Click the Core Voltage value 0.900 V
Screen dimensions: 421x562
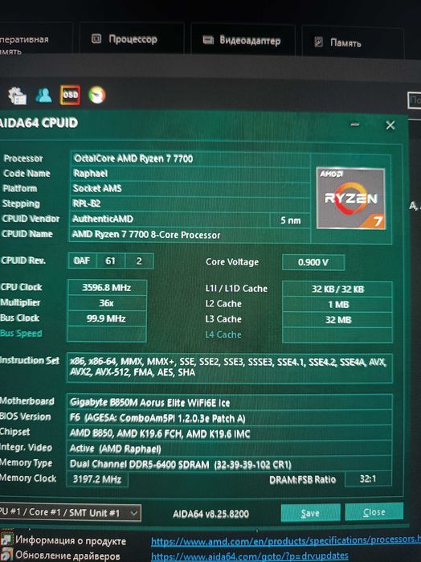(x=313, y=262)
